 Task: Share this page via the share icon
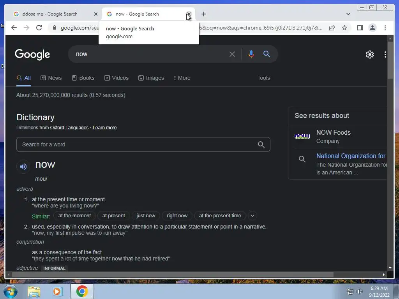coord(332,28)
